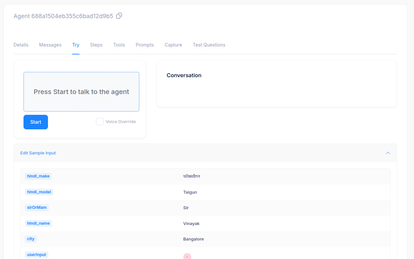Enable the Voice Override checkbox
The height and width of the screenshot is (259, 414).
tap(100, 122)
